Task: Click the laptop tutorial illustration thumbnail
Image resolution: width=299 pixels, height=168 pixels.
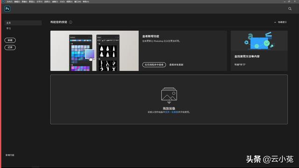Action: click(259, 41)
